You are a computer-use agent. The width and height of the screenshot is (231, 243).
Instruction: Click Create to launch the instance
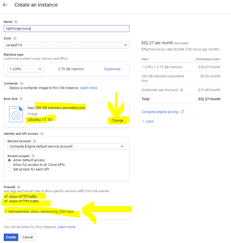(x=11, y=237)
